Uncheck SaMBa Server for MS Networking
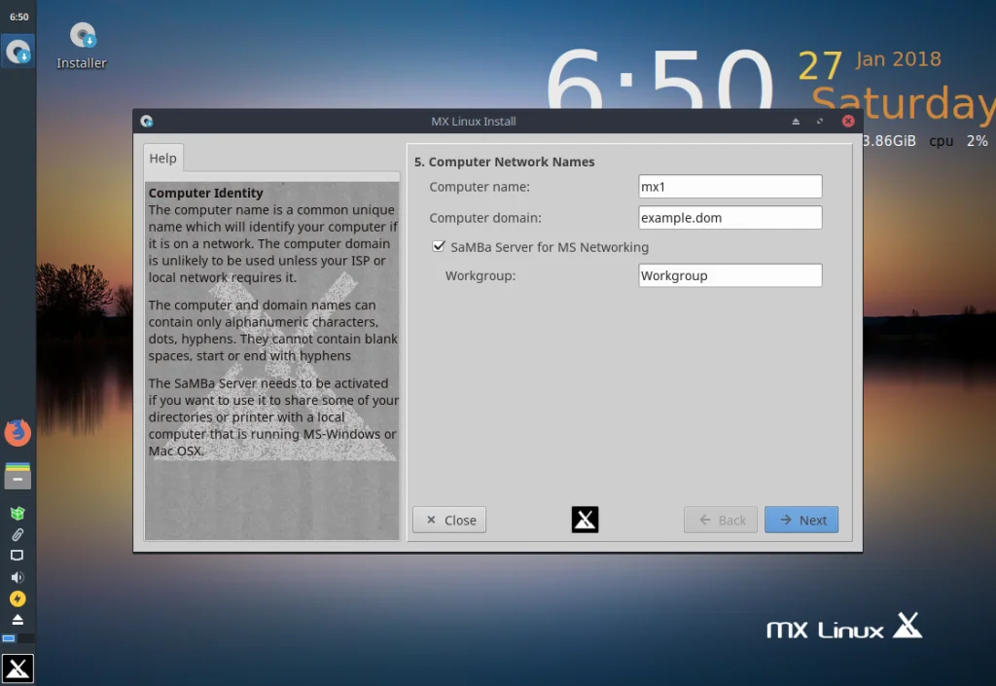This screenshot has width=996, height=686. tap(439, 246)
